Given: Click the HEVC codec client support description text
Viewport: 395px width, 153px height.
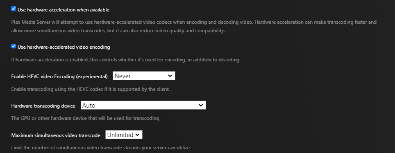Looking at the screenshot, I should 91,89.
